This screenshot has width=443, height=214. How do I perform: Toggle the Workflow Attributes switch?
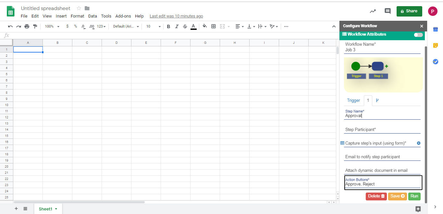pos(418,35)
